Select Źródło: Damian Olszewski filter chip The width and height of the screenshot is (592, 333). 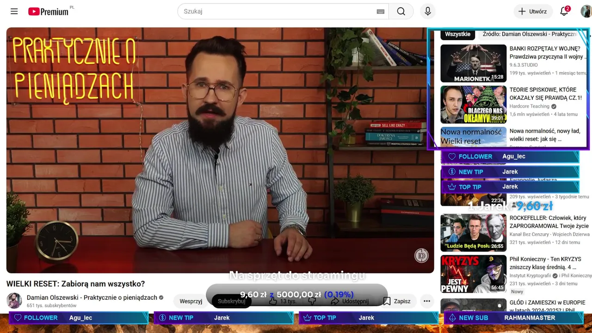[529, 34]
